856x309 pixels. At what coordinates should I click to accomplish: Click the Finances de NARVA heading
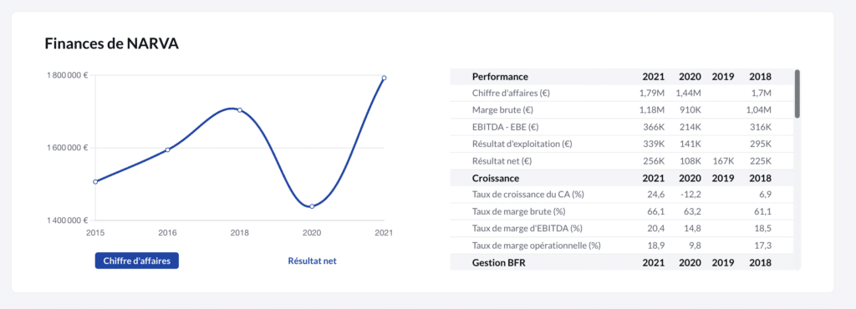112,43
